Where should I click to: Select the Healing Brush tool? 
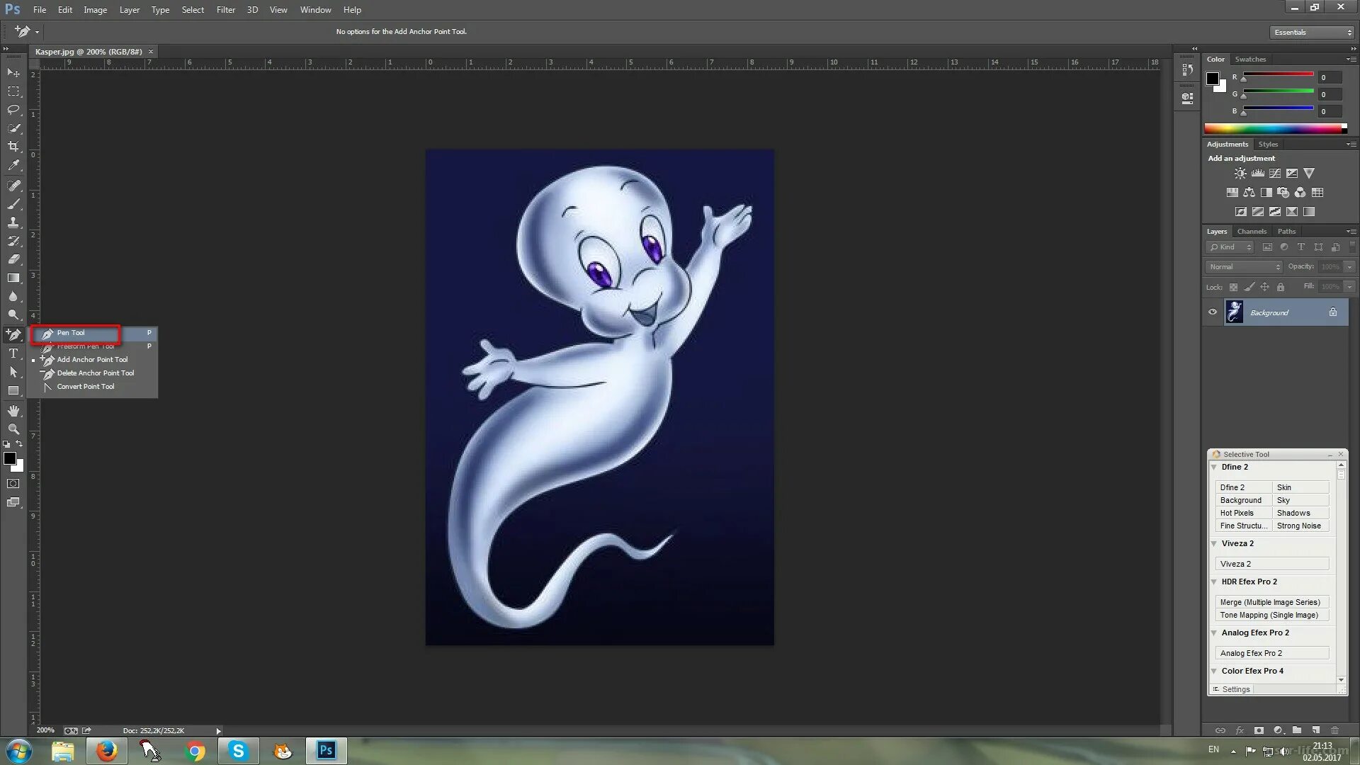click(x=13, y=186)
